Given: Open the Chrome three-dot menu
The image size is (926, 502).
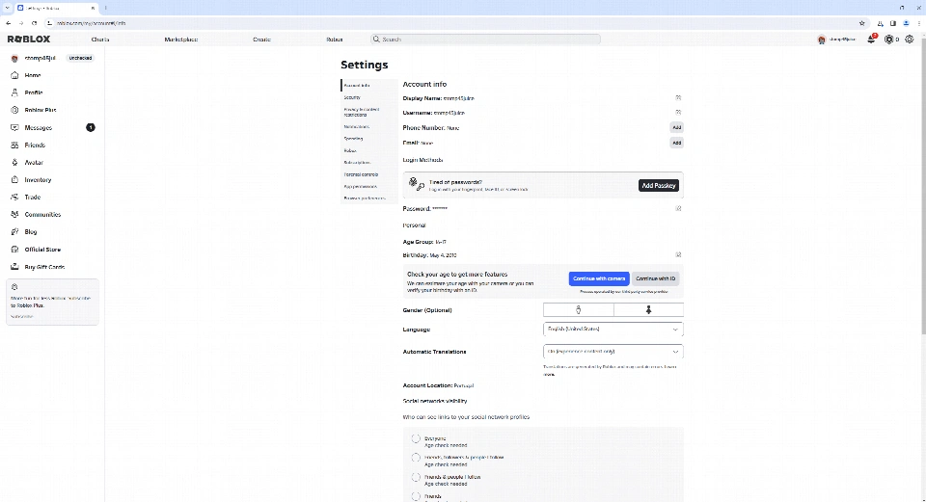Looking at the screenshot, I should (919, 23).
